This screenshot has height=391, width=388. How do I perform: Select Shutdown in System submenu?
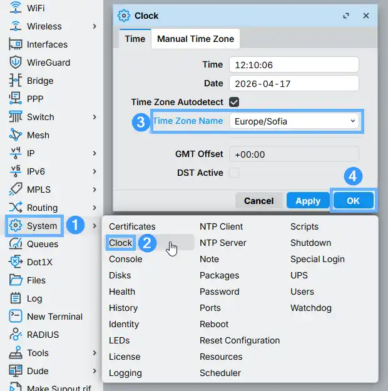(310, 243)
